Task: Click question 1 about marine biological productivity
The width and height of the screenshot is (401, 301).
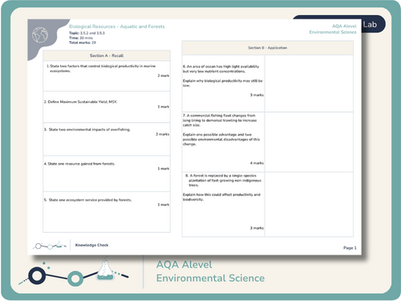Action: pyautogui.click(x=101, y=68)
